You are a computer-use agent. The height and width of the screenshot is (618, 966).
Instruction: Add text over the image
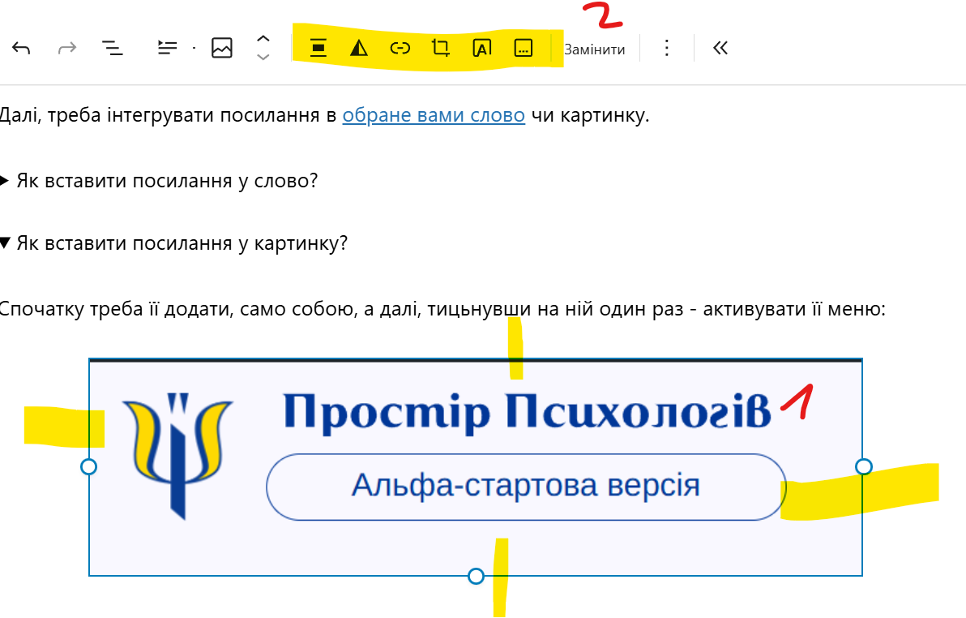[x=481, y=49]
